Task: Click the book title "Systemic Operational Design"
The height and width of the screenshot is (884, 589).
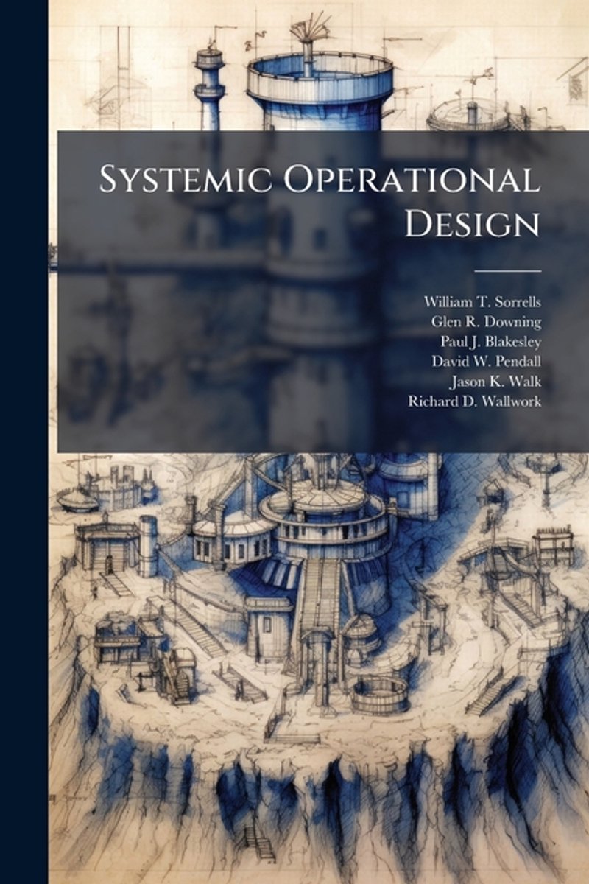Action: click(319, 200)
